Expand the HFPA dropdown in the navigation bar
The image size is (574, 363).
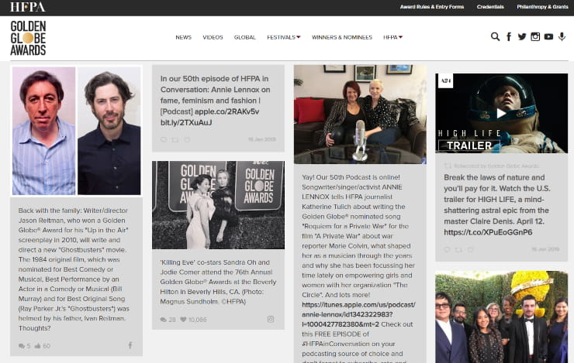[392, 37]
